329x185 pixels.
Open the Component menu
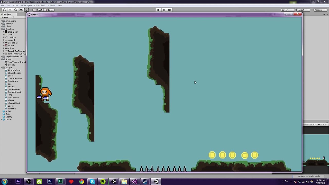40,5
